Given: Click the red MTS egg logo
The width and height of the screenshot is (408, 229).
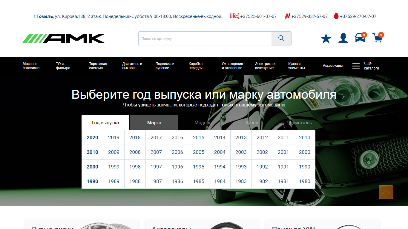Looking at the screenshot, I should [336, 16].
